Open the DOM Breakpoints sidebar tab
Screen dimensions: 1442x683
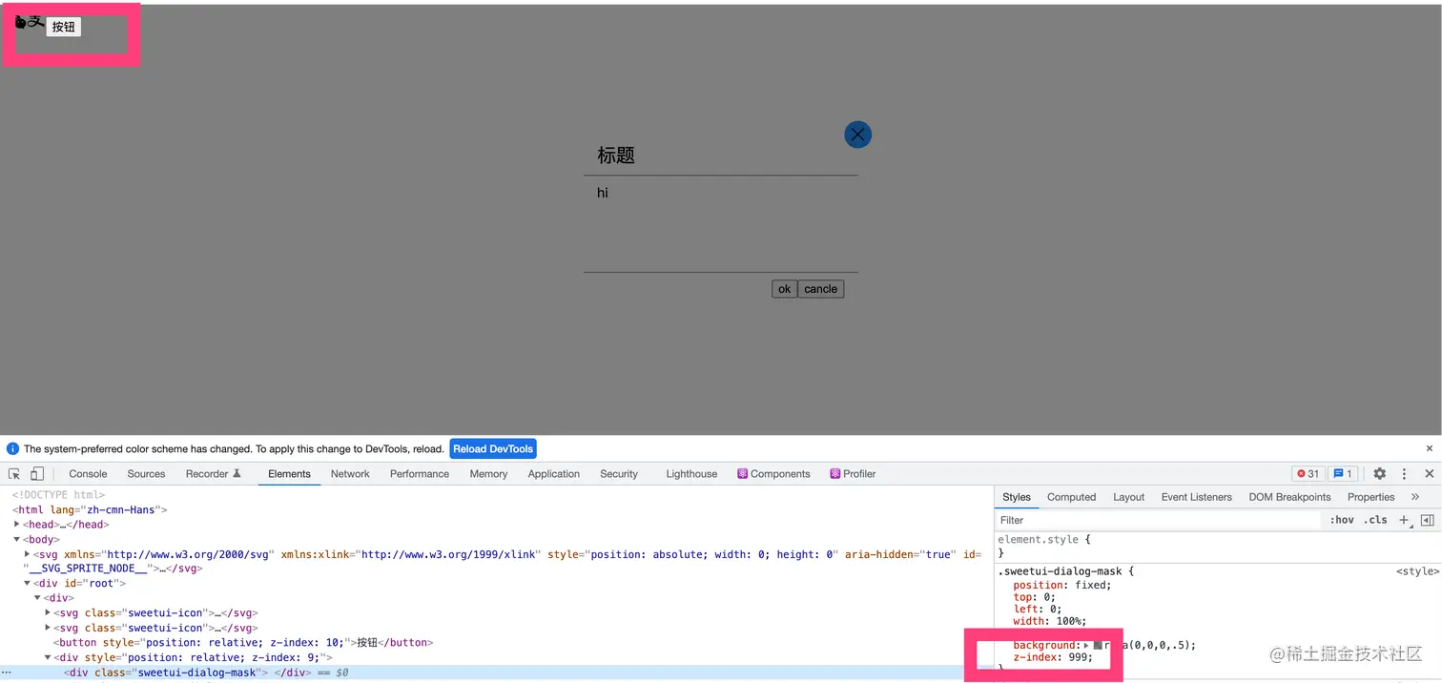point(1289,497)
